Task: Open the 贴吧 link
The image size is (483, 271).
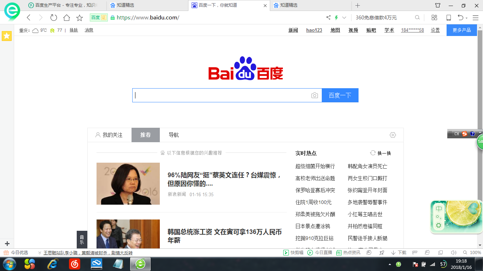Action: point(371,30)
